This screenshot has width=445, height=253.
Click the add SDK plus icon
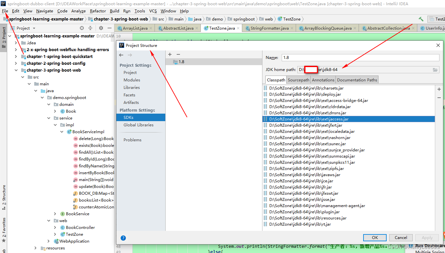pyautogui.click(x=170, y=54)
